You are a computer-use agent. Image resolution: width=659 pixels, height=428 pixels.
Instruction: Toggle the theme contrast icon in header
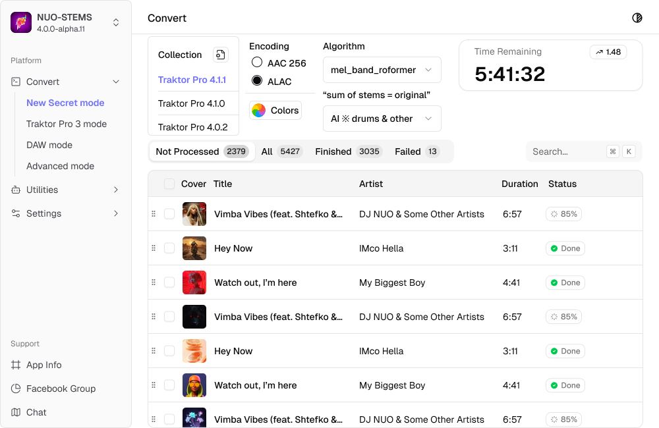pyautogui.click(x=637, y=18)
